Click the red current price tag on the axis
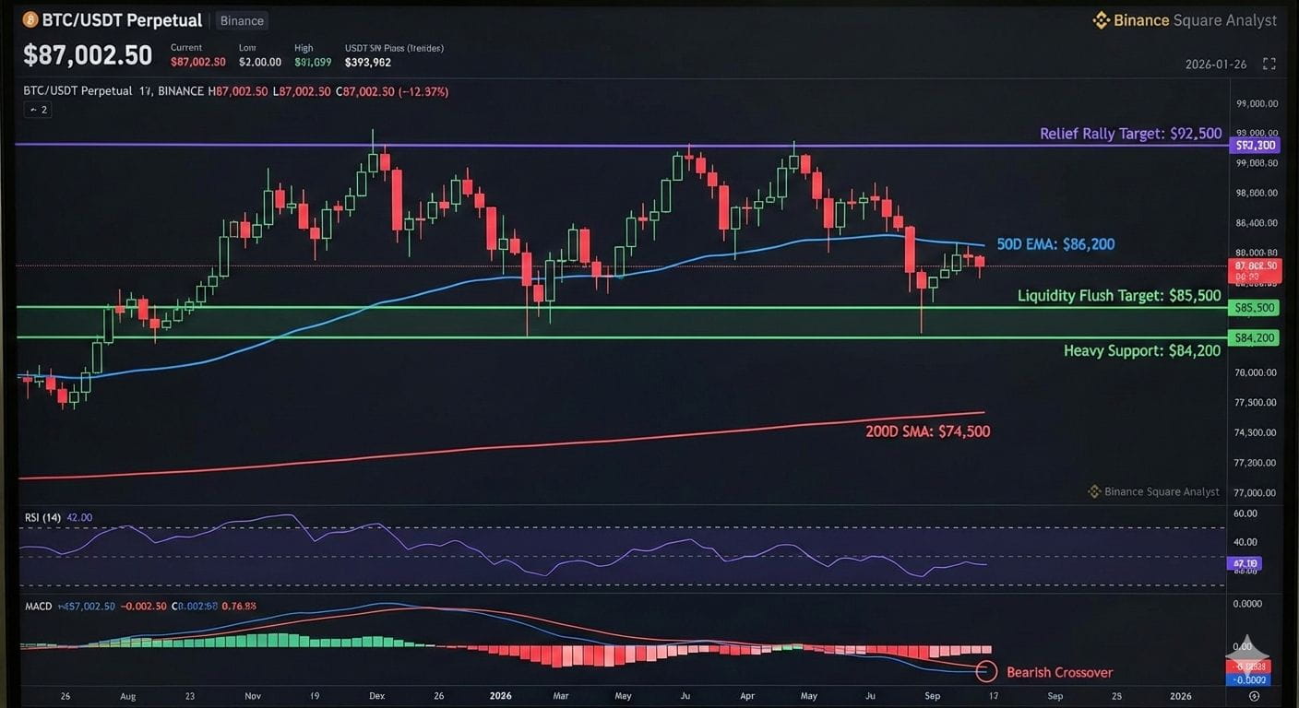This screenshot has width=1299, height=708. coord(1256,270)
